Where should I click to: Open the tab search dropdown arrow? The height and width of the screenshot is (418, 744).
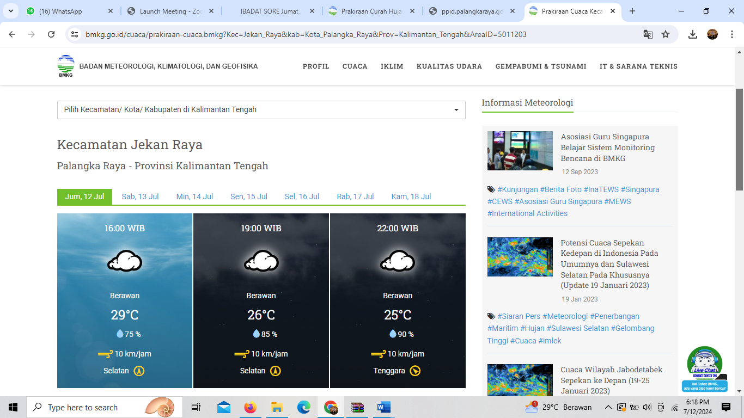coord(10,11)
